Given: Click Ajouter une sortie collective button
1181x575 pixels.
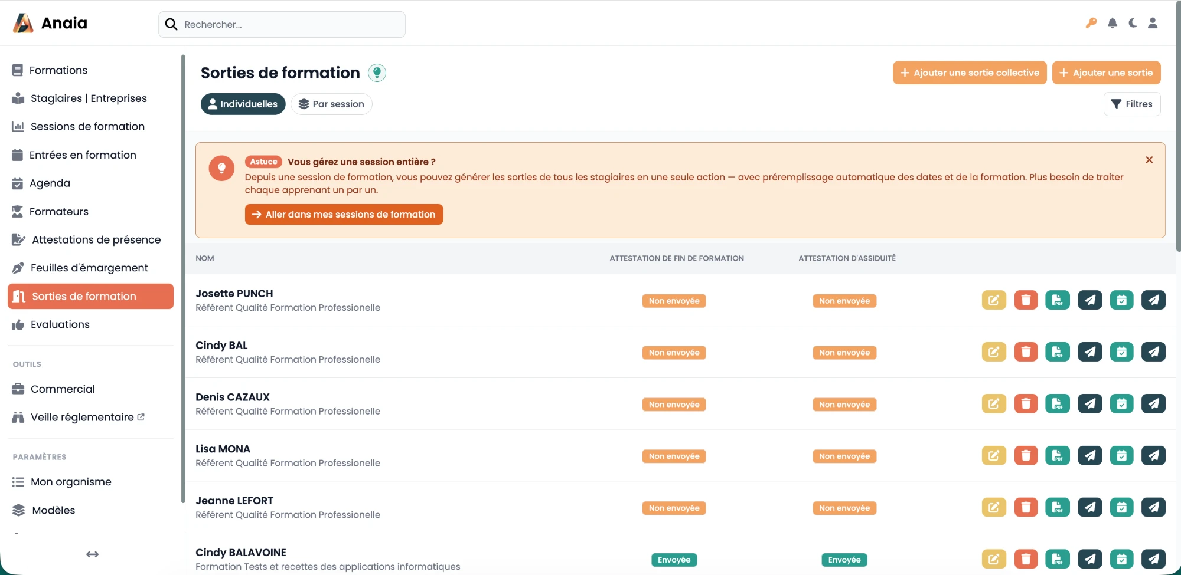Looking at the screenshot, I should 970,73.
